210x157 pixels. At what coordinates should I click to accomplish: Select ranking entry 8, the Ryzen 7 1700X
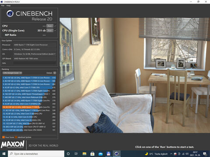(x=29, y=101)
